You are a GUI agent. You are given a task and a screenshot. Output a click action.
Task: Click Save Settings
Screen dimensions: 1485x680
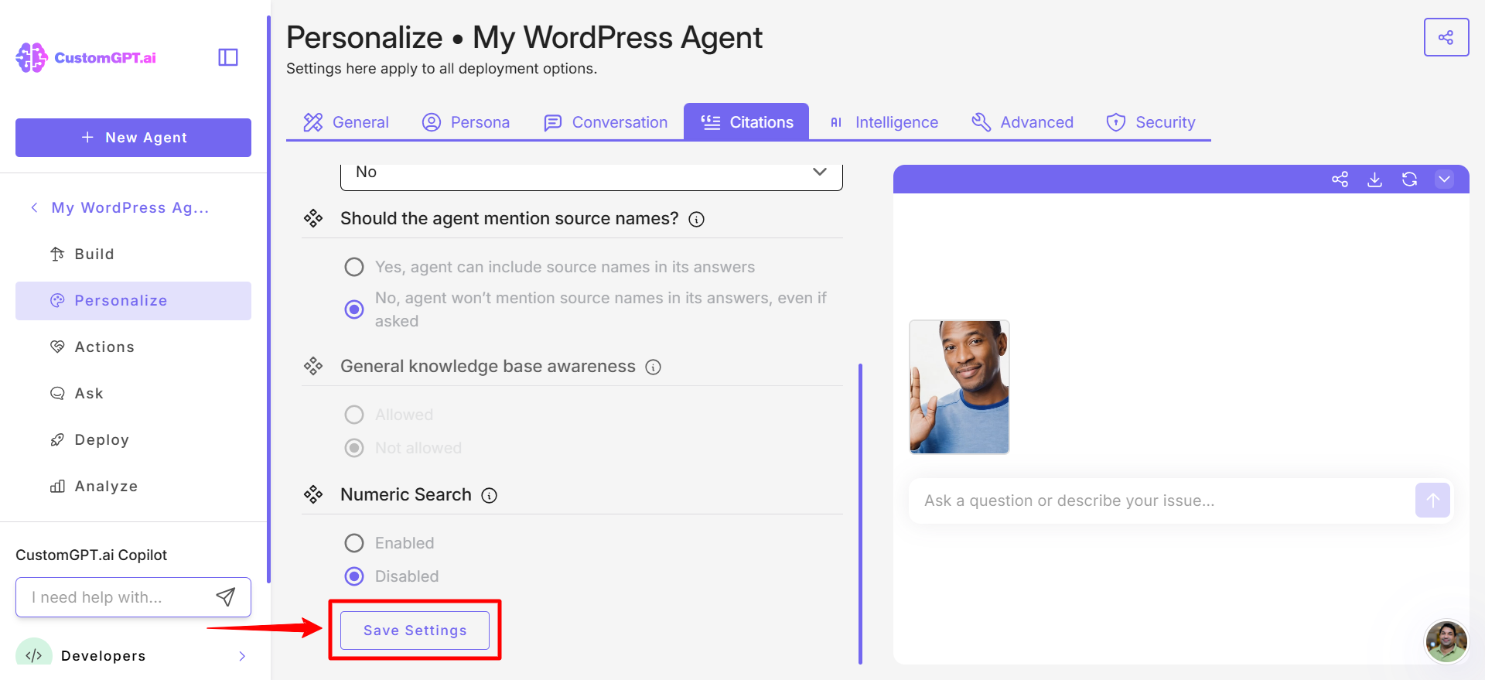click(x=415, y=630)
